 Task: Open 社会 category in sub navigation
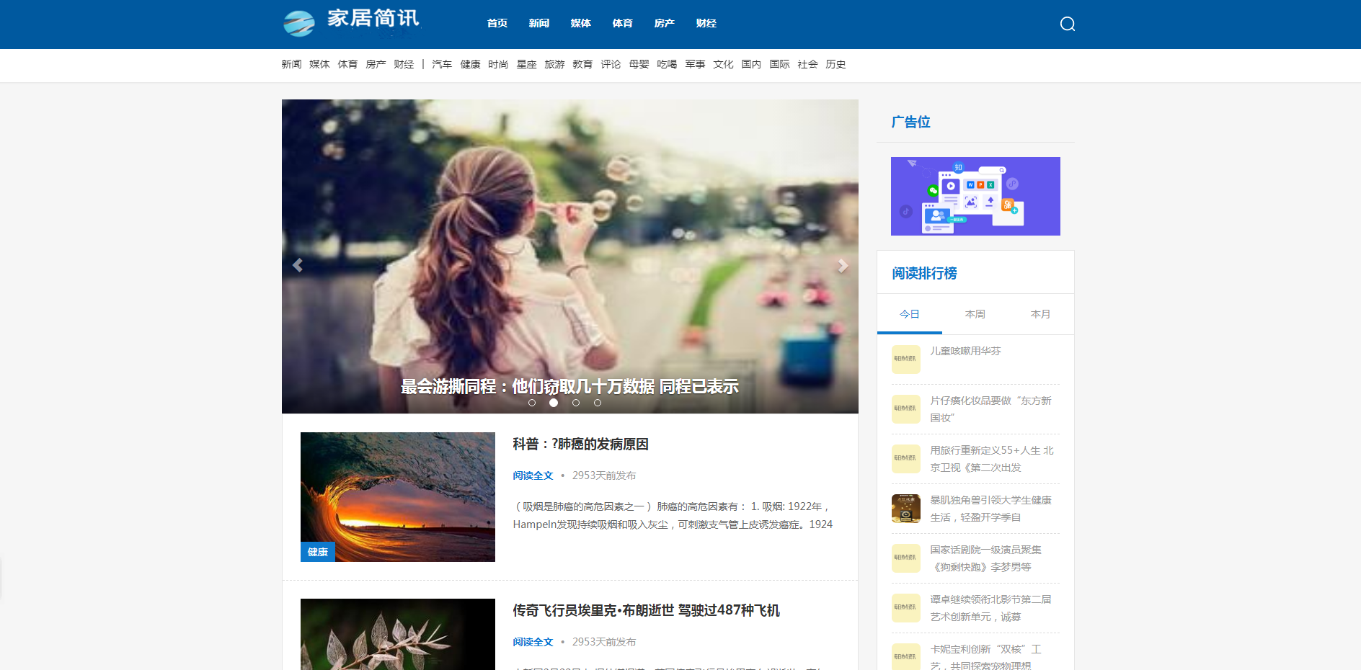(807, 64)
